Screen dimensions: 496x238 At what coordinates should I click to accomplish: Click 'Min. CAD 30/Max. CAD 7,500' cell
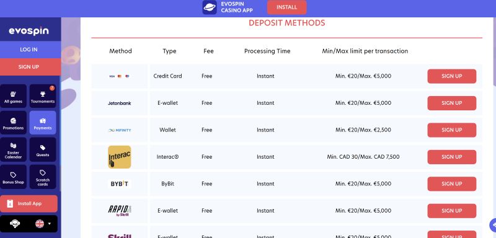[363, 157]
